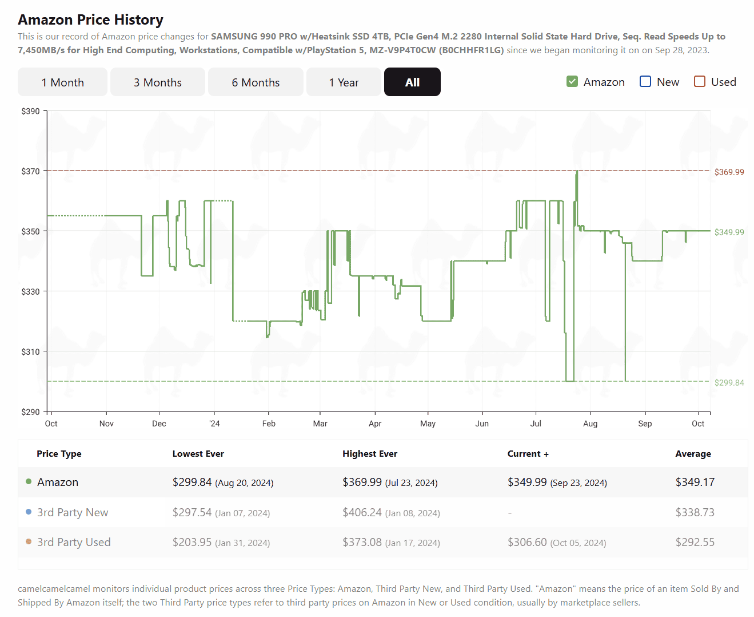Click 3rd Party Used average $292.55
The height and width of the screenshot is (617, 754).
pos(695,542)
